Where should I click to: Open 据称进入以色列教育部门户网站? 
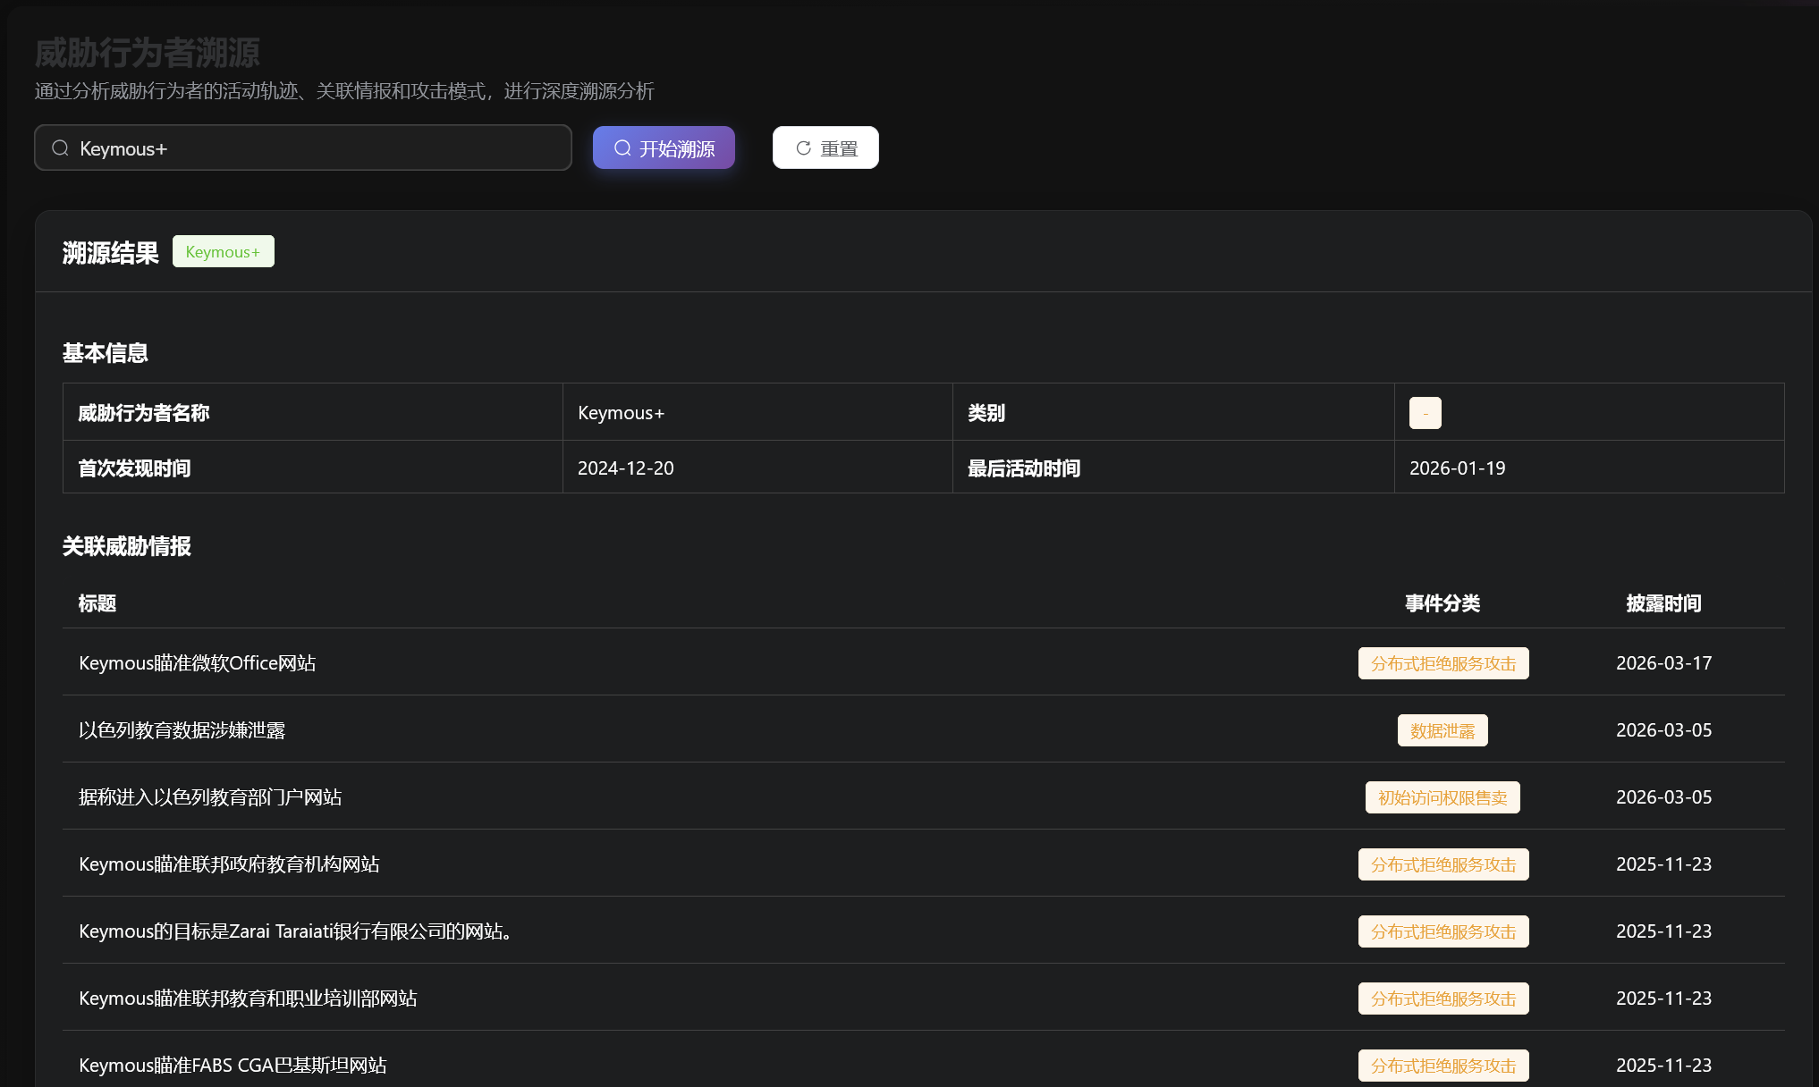click(210, 796)
